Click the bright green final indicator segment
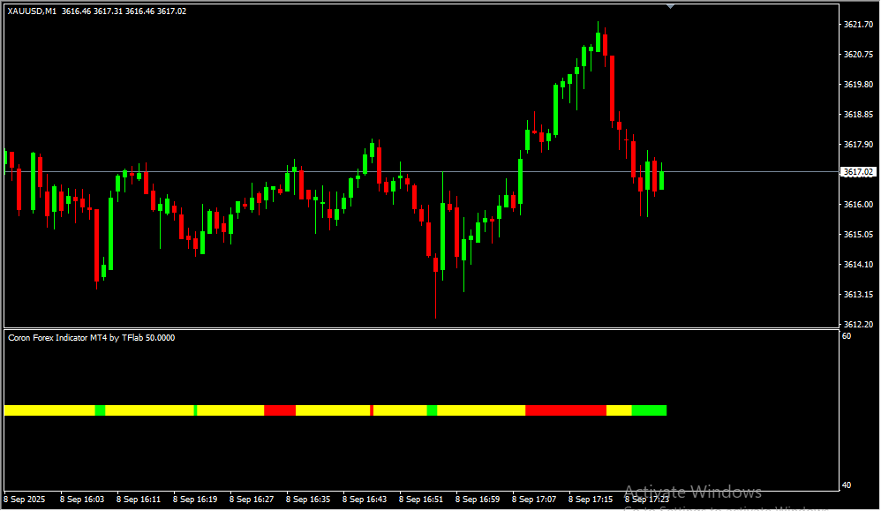This screenshot has height=511, width=881. point(649,410)
